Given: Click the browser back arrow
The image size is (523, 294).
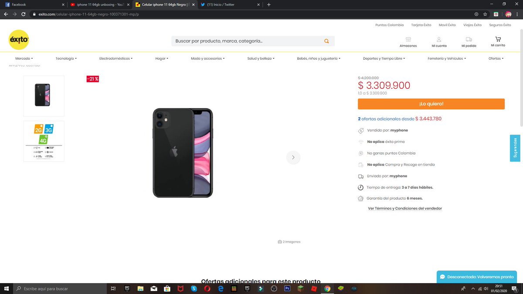Looking at the screenshot, I should 6,14.
